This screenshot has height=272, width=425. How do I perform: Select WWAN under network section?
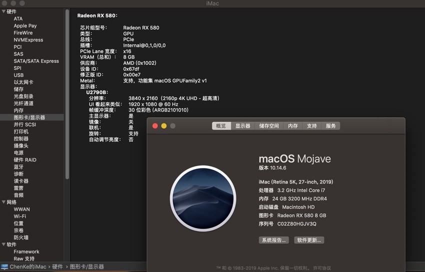point(21,209)
